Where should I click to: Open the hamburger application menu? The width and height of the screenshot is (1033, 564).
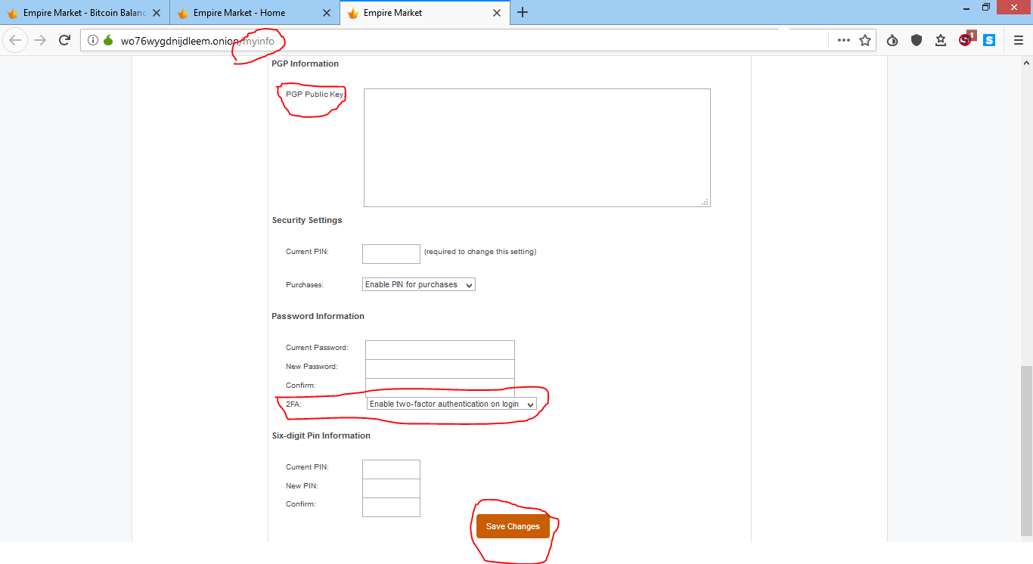point(1019,40)
